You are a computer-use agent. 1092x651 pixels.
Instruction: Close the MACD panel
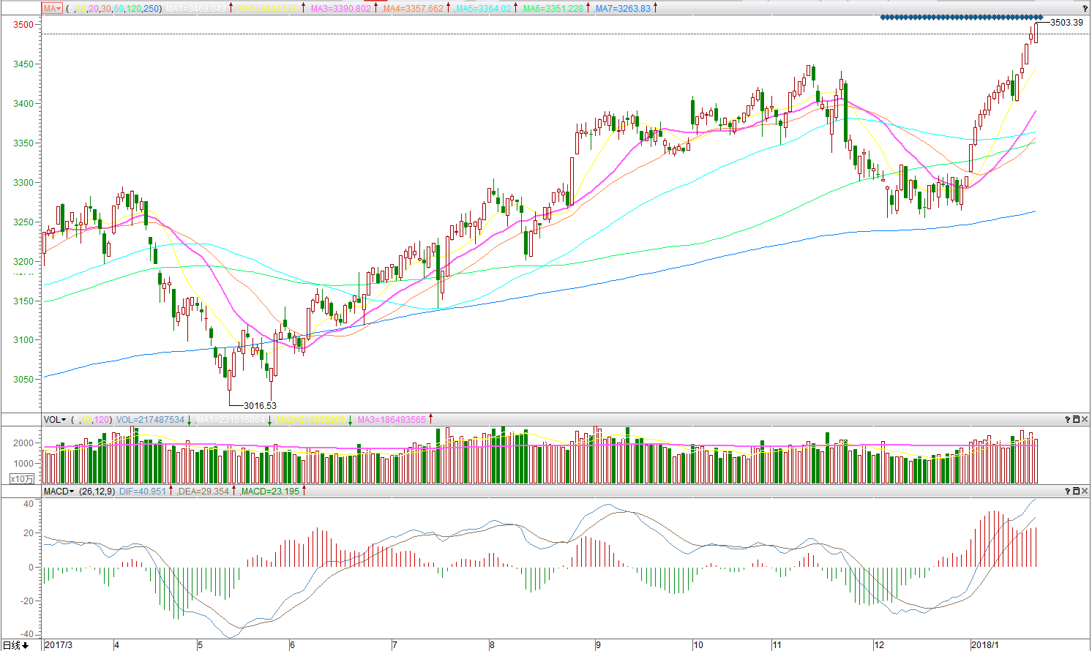[x=1085, y=492]
